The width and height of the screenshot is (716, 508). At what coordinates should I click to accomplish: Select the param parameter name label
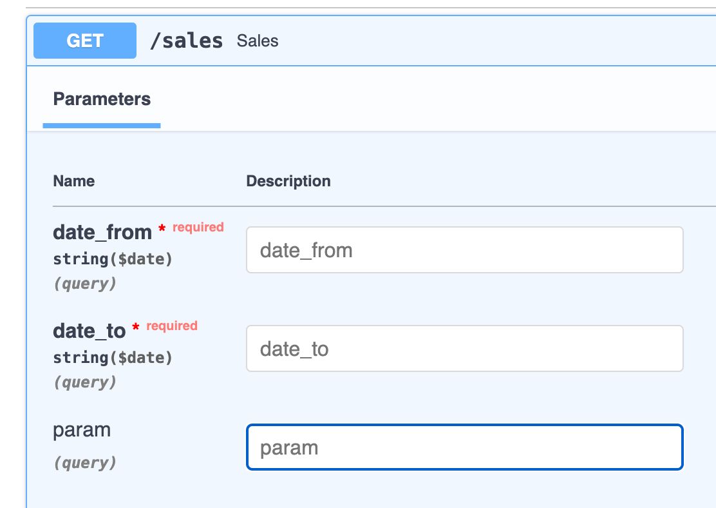(82, 429)
